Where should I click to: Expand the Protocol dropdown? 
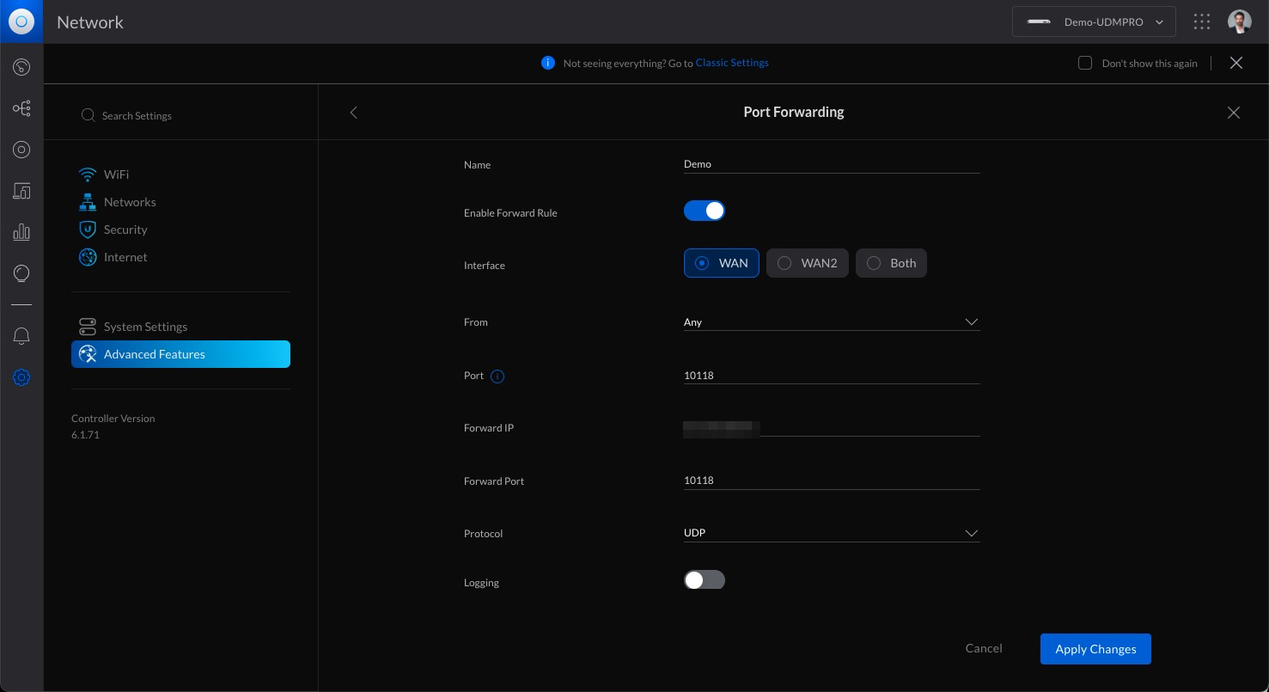832,533
